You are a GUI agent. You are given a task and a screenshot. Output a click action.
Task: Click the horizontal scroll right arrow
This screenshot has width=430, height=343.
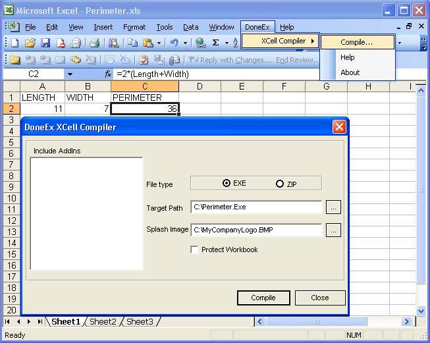coord(406,321)
